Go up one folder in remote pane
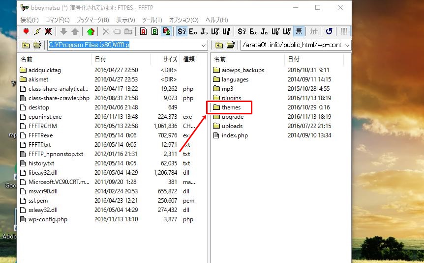The height and width of the screenshot is (263, 424). pyautogui.click(x=219, y=45)
